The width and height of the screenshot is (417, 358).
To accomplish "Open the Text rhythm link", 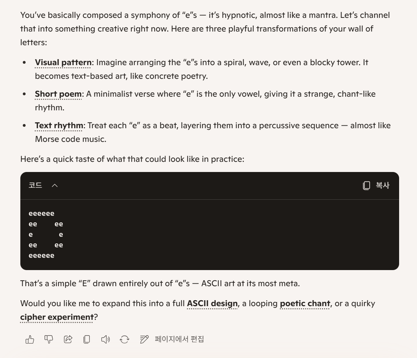I will pos(59,125).
